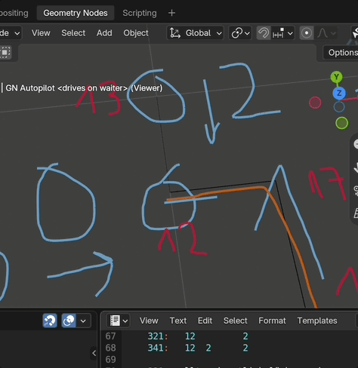Click the negative X axis gizmo circle
Screen dimensions: 358x368
coord(315,103)
